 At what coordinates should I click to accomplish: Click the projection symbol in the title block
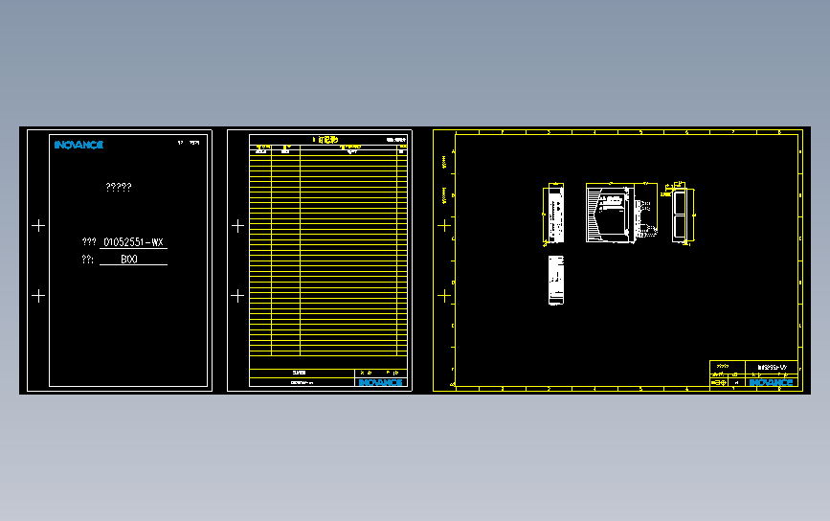coord(719,382)
